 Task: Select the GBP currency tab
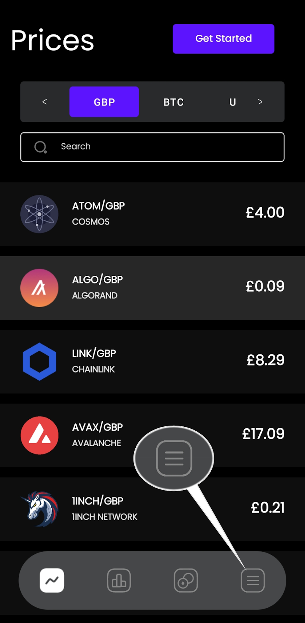(104, 102)
